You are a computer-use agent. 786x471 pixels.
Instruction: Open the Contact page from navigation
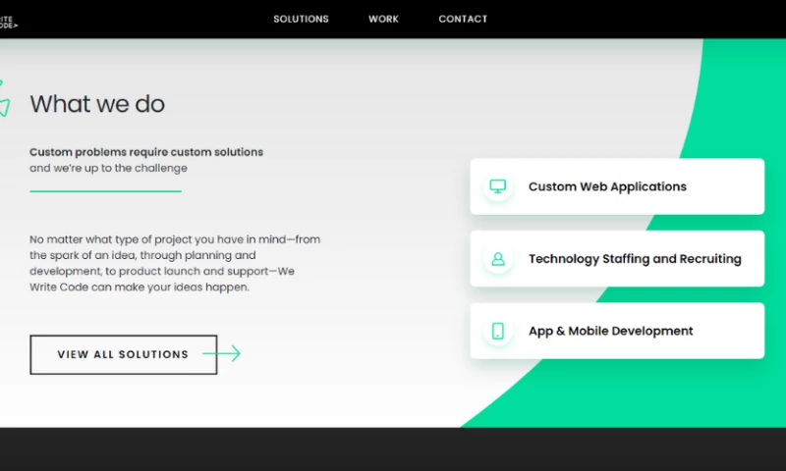(x=463, y=19)
